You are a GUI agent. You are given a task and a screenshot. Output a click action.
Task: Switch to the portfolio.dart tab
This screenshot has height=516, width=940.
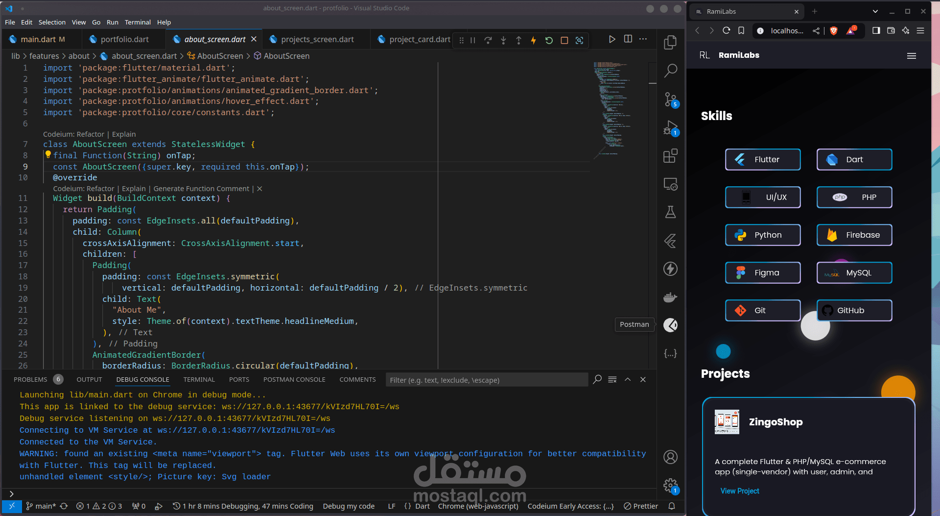124,39
